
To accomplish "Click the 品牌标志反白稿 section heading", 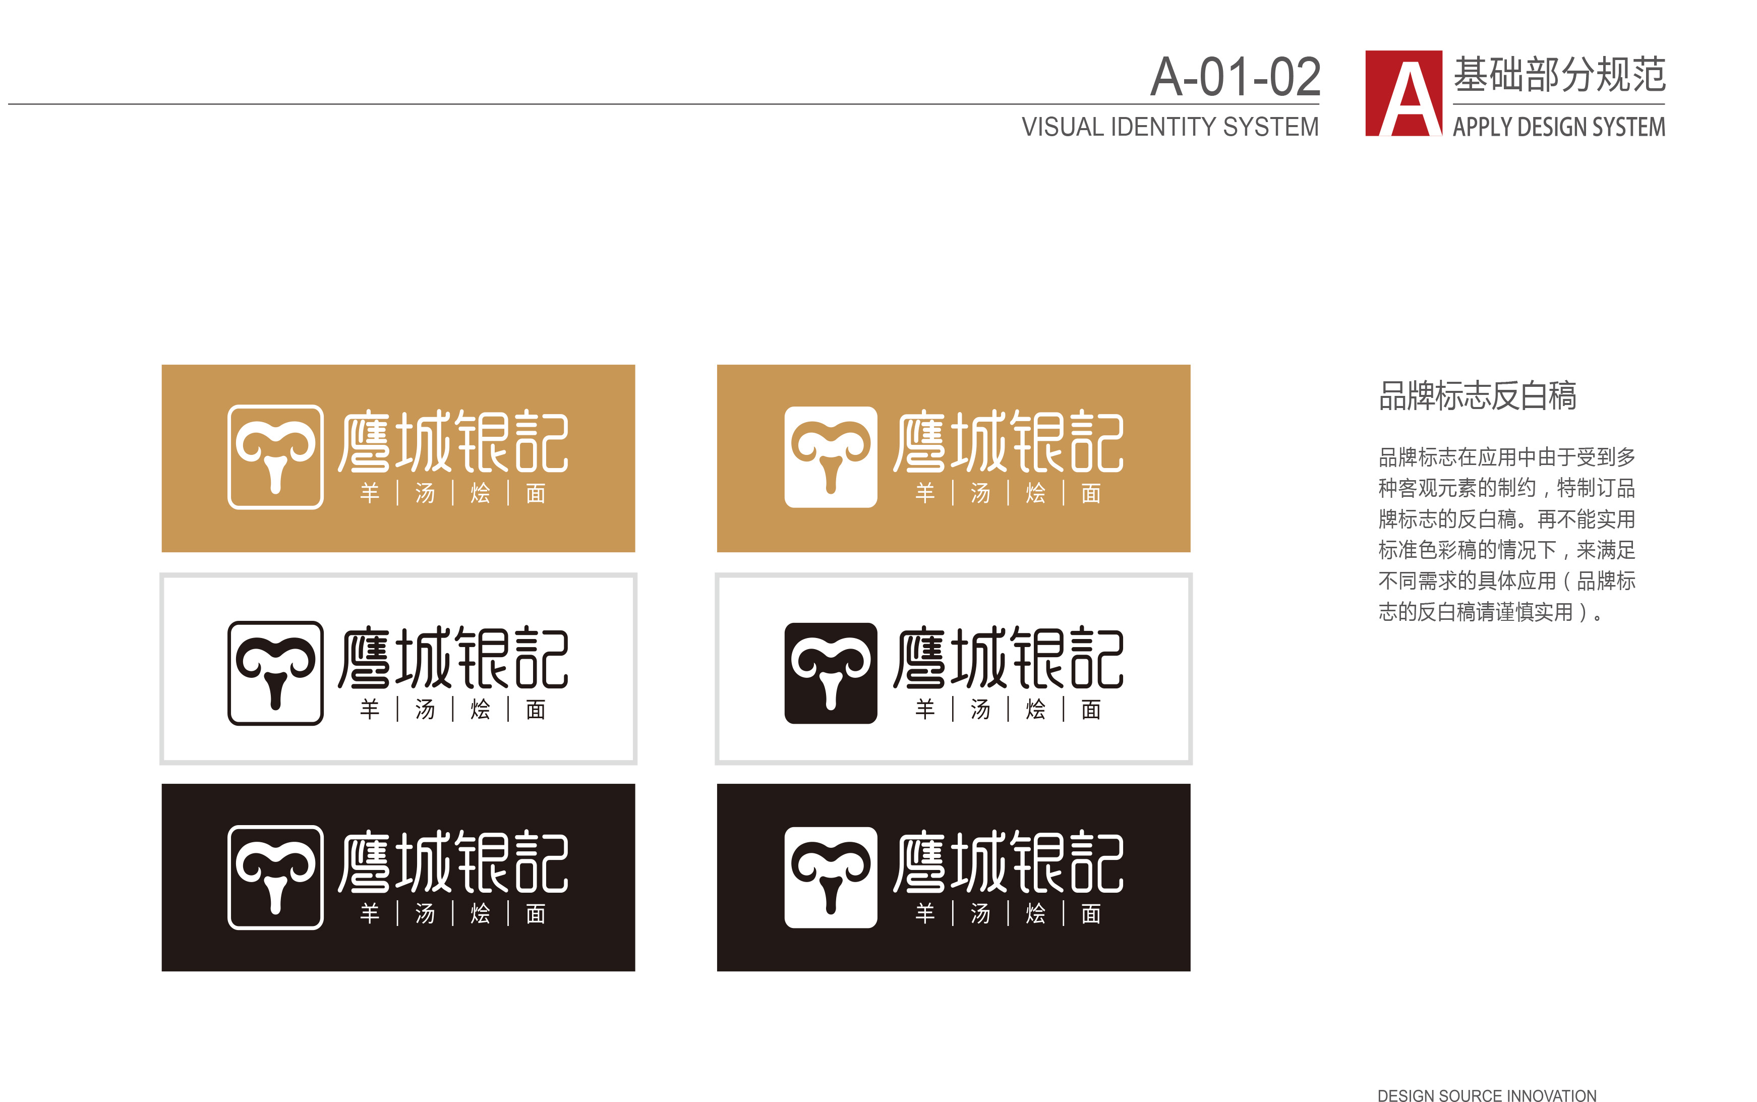I will 1477,396.
